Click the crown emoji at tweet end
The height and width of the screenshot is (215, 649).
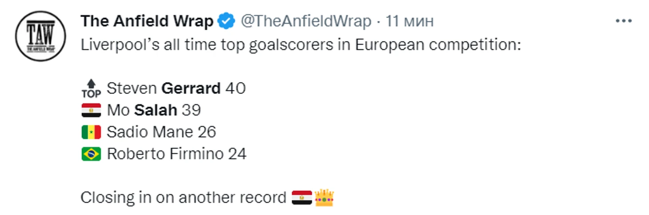pyautogui.click(x=324, y=197)
